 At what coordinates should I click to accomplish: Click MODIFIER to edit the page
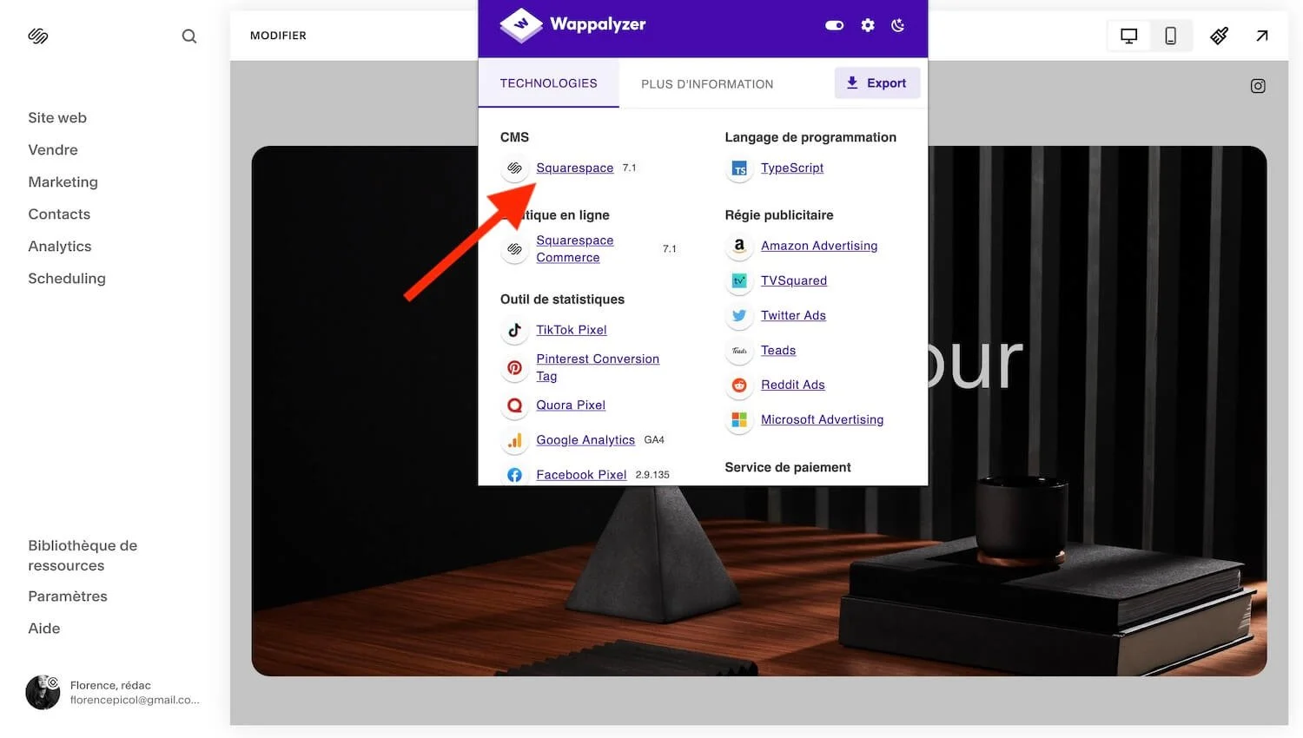click(x=278, y=36)
